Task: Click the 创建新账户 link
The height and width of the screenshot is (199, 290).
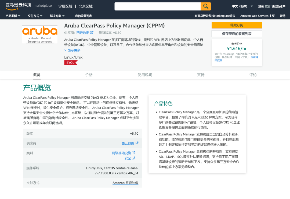Action: coord(278,6)
